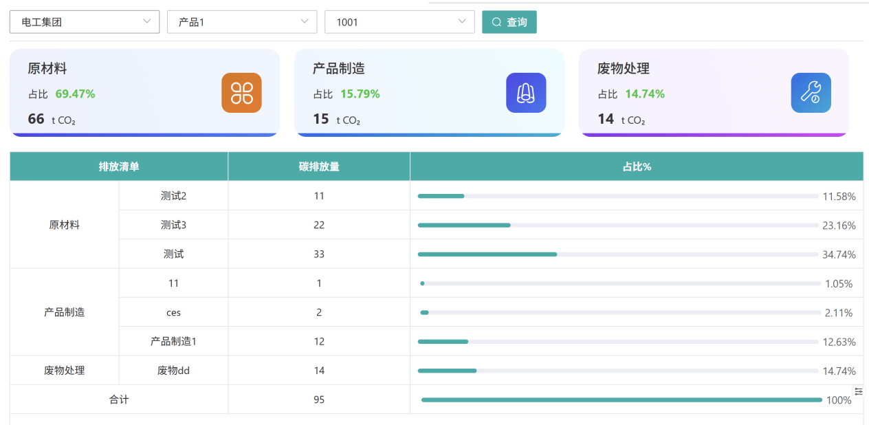This screenshot has width=869, height=425.
Task: Click the 1.05% progress bar
Action: (621, 283)
